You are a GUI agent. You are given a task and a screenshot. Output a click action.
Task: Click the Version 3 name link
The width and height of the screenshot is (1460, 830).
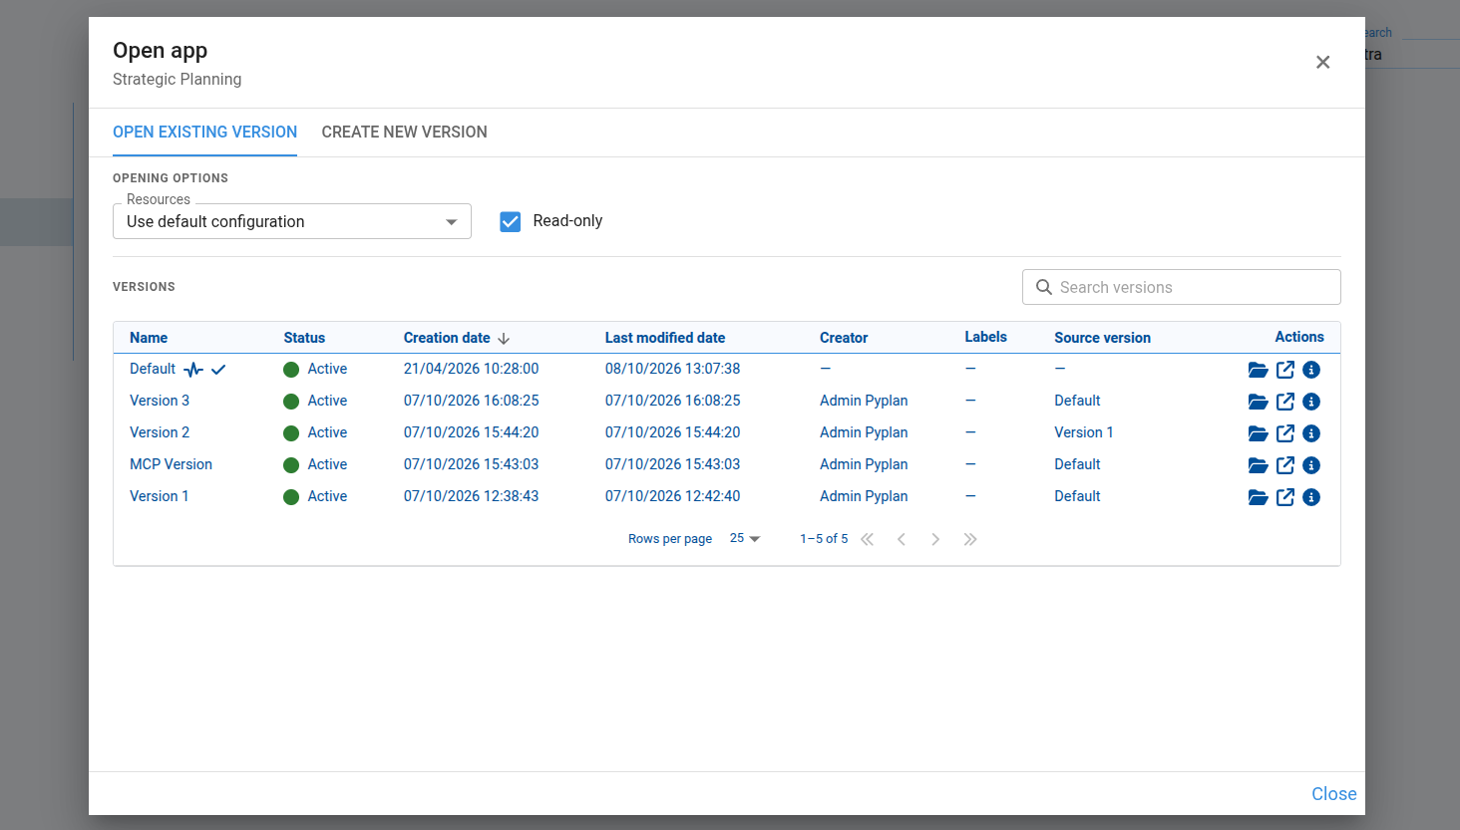click(x=160, y=401)
